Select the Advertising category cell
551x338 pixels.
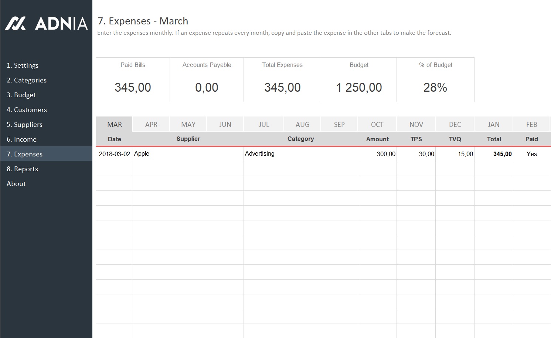(301, 154)
